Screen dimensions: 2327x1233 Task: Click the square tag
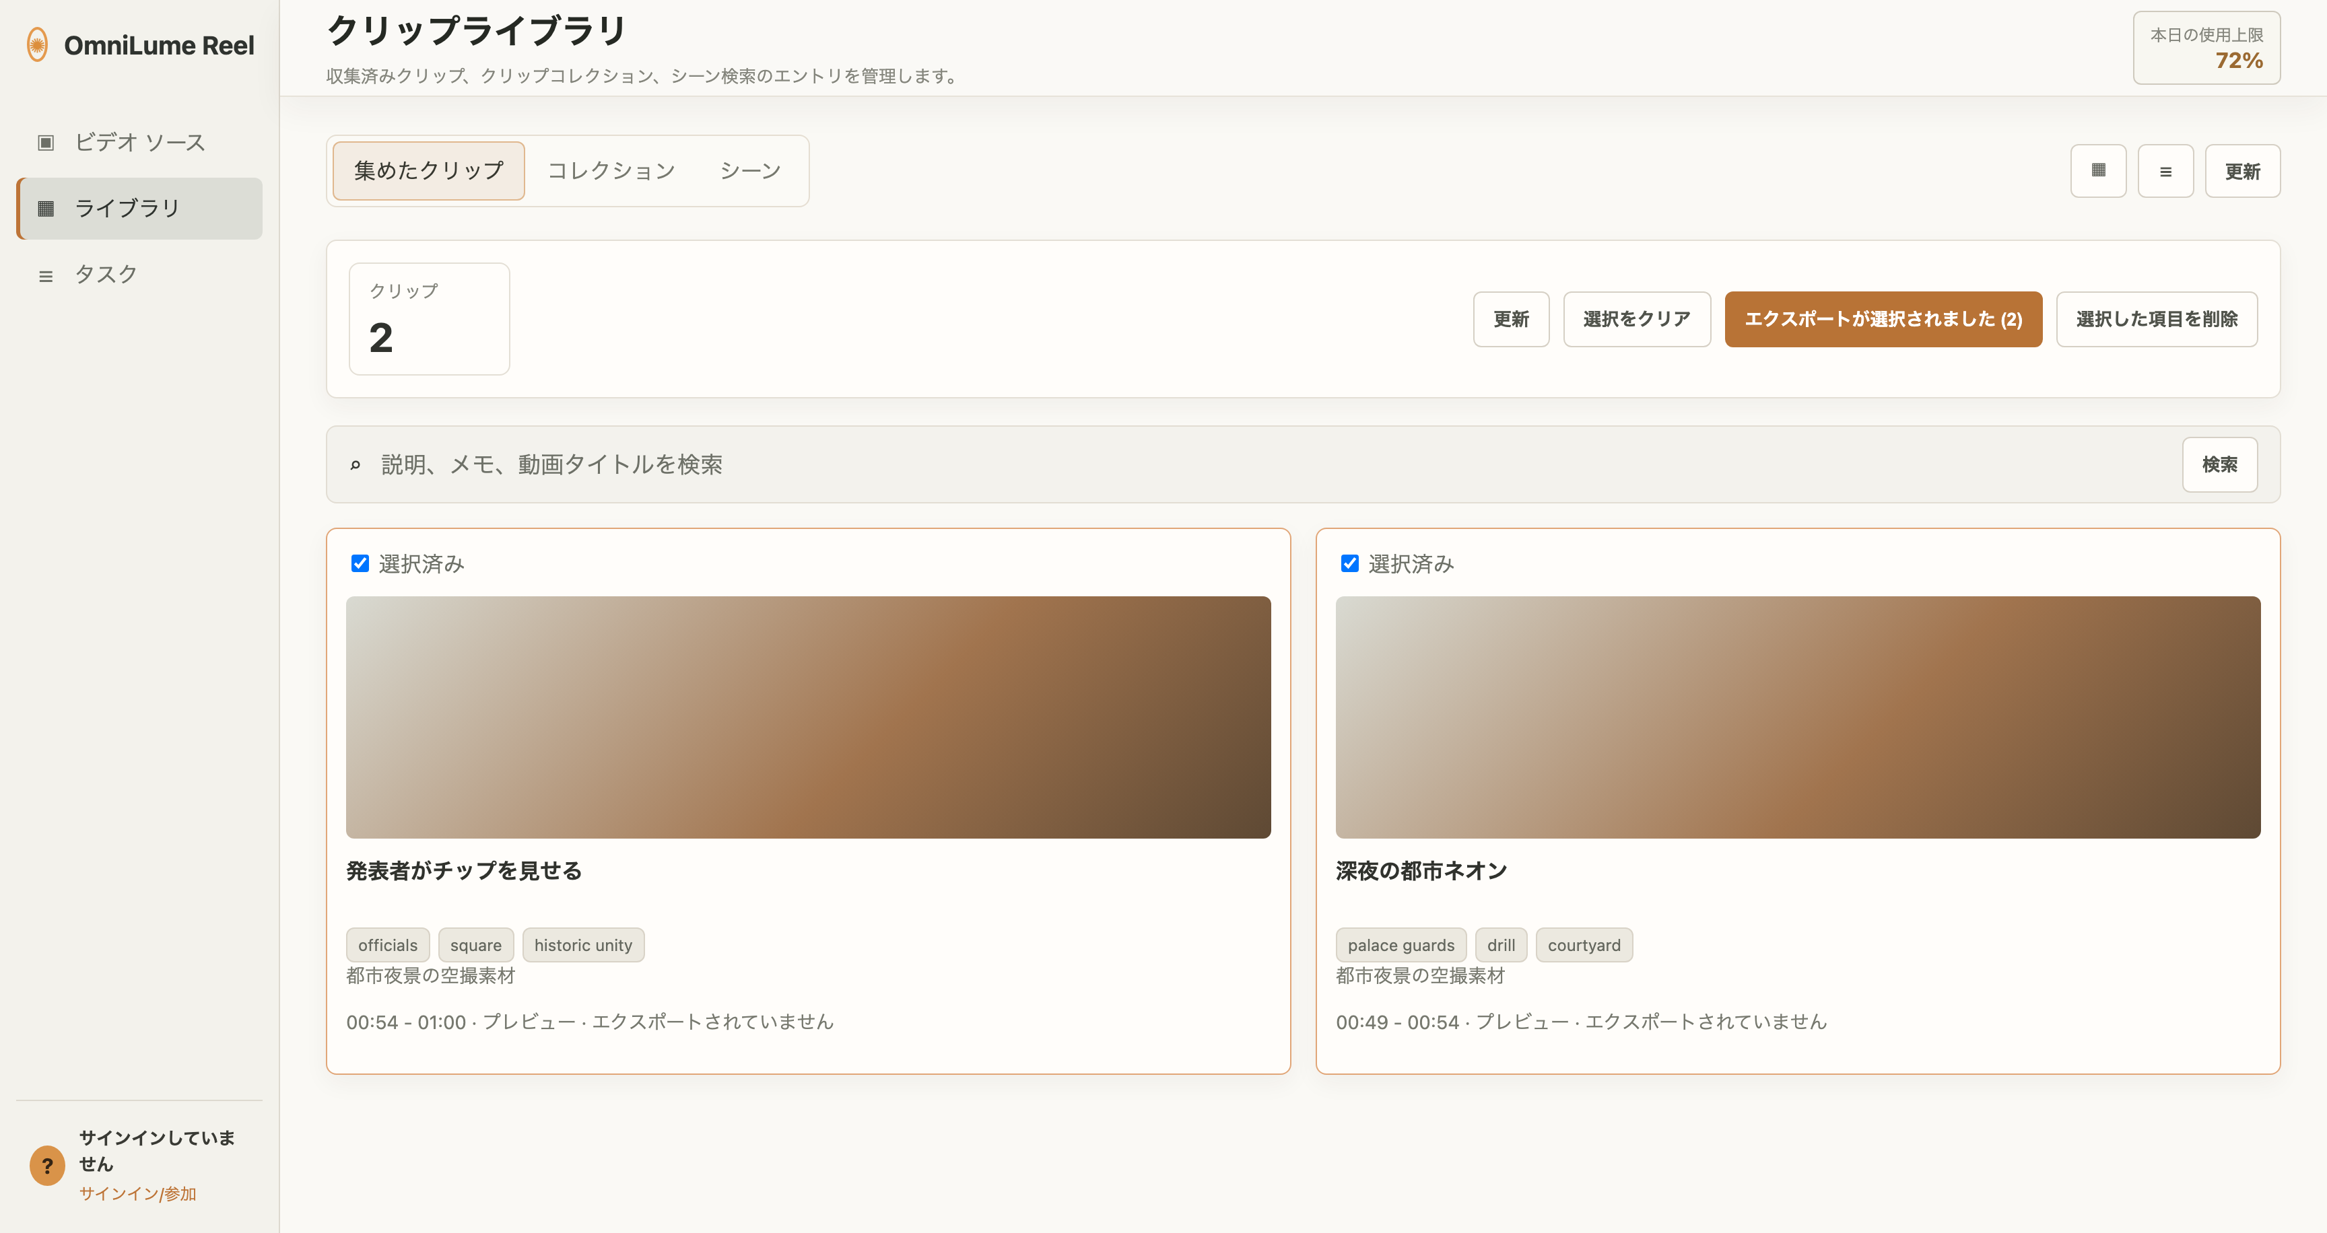pos(476,945)
